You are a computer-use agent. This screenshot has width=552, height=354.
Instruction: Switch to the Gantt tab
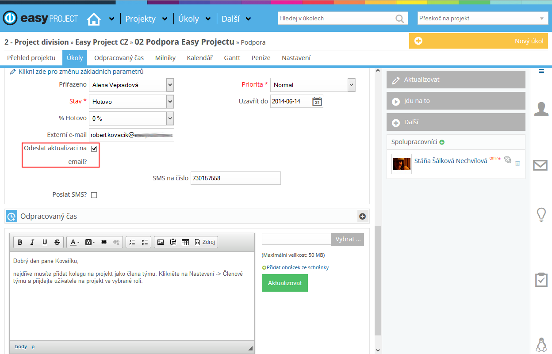tap(232, 58)
